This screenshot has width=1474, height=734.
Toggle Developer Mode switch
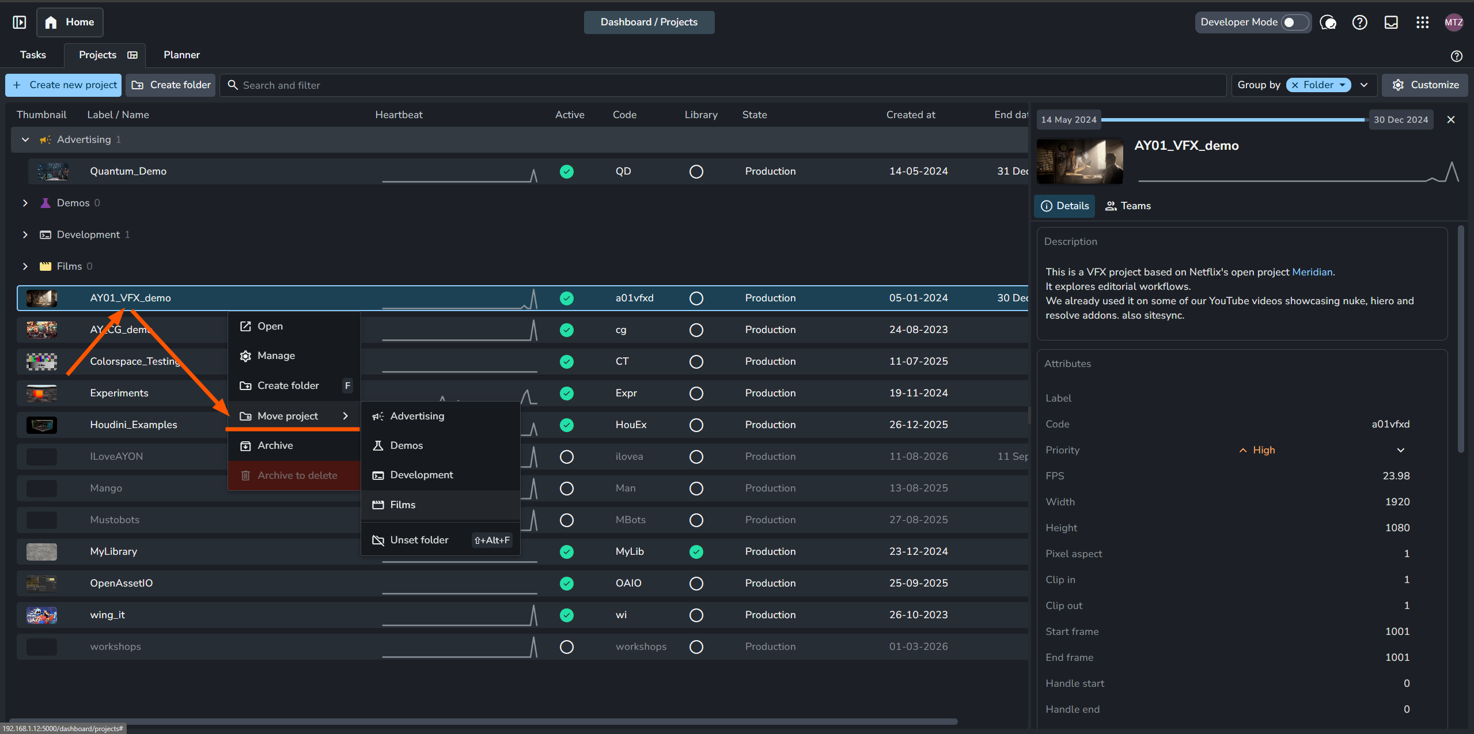1294,22
